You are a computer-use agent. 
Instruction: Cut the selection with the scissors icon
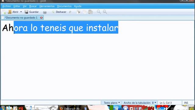pyautogui.click(x=78, y=12)
